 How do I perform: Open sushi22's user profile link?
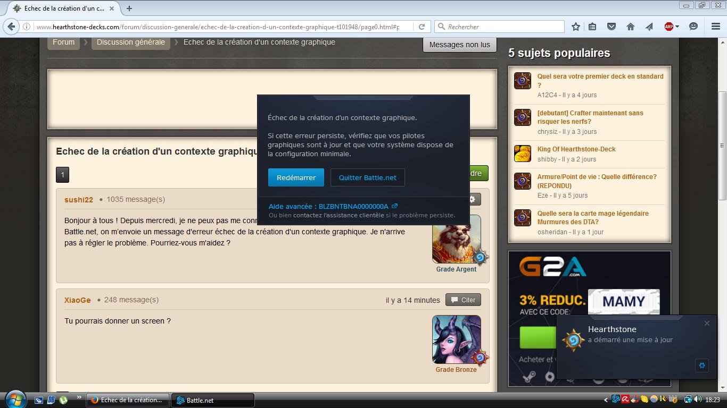(79, 200)
